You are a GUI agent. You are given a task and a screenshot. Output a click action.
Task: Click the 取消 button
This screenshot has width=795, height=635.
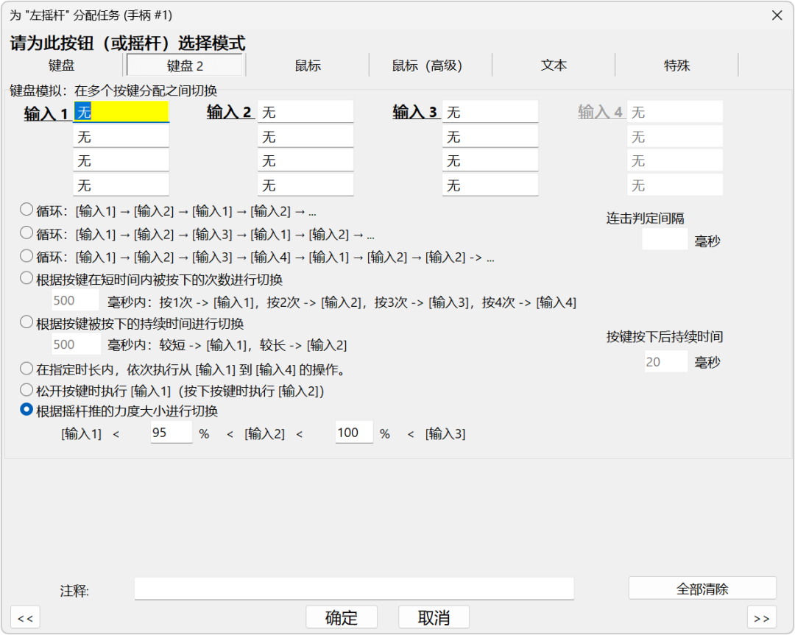pyautogui.click(x=434, y=617)
